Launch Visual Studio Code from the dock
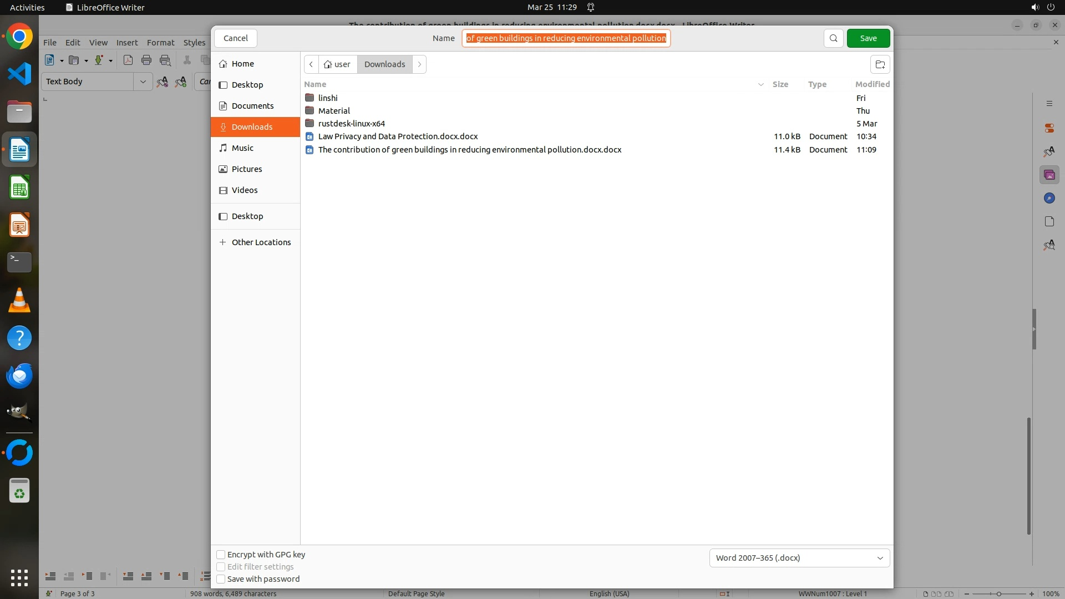 19,74
